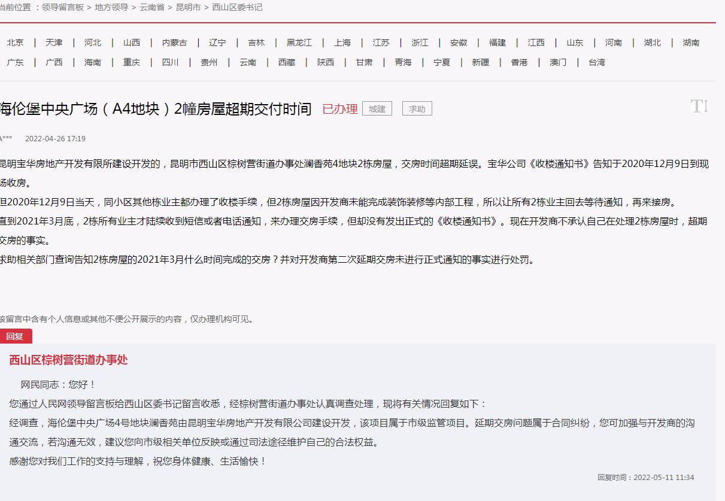Select 北京 from province list
Viewport: 725px width, 501px height.
[x=16, y=42]
